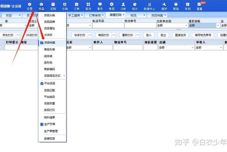Screen dimensions: 227x152
Task: Open more options beside 重新打印
Action: coord(138,35)
